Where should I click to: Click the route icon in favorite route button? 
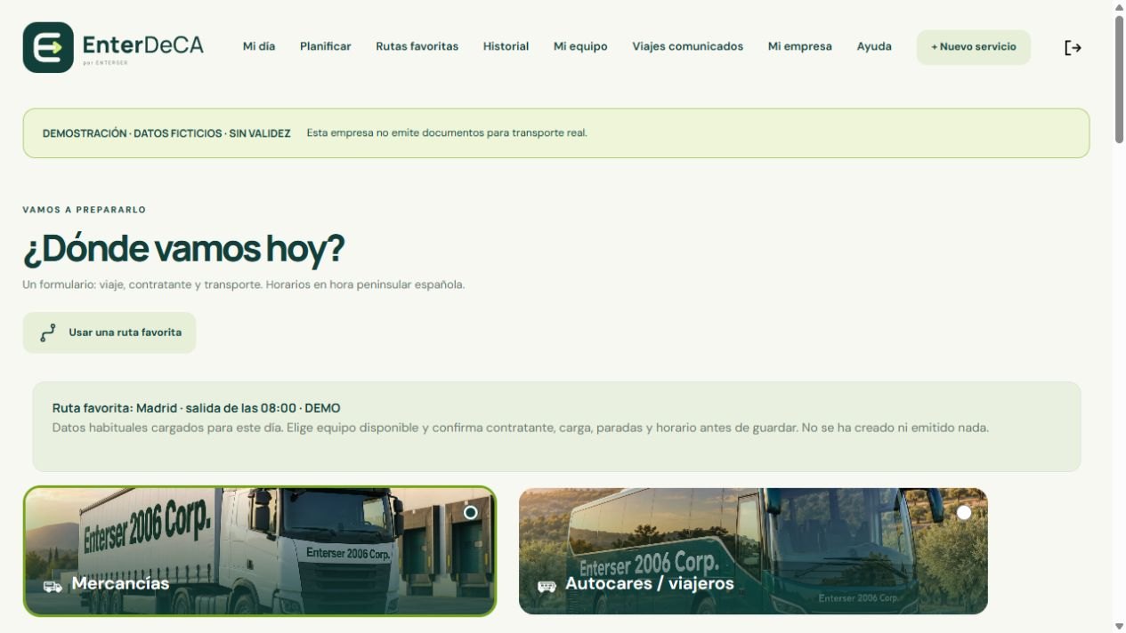tap(48, 333)
